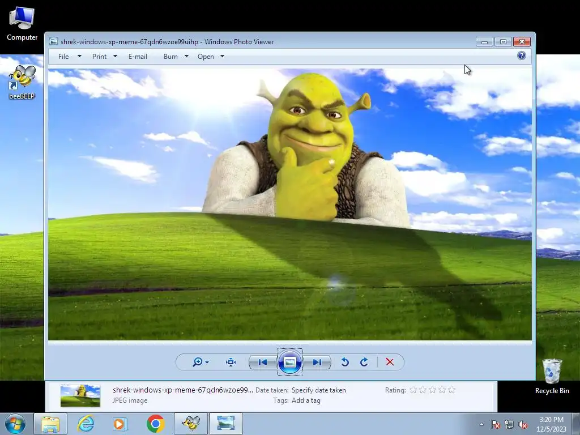The height and width of the screenshot is (435, 580).
Task: Expand the Burn dropdown arrow
Action: (186, 56)
